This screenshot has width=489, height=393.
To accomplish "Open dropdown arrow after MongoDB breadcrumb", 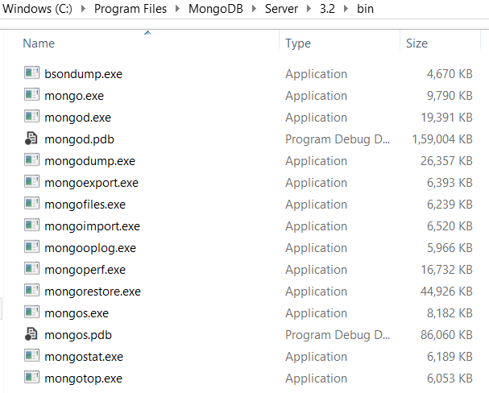I will click(254, 8).
